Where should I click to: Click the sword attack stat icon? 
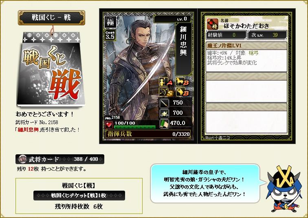pos(164,103)
